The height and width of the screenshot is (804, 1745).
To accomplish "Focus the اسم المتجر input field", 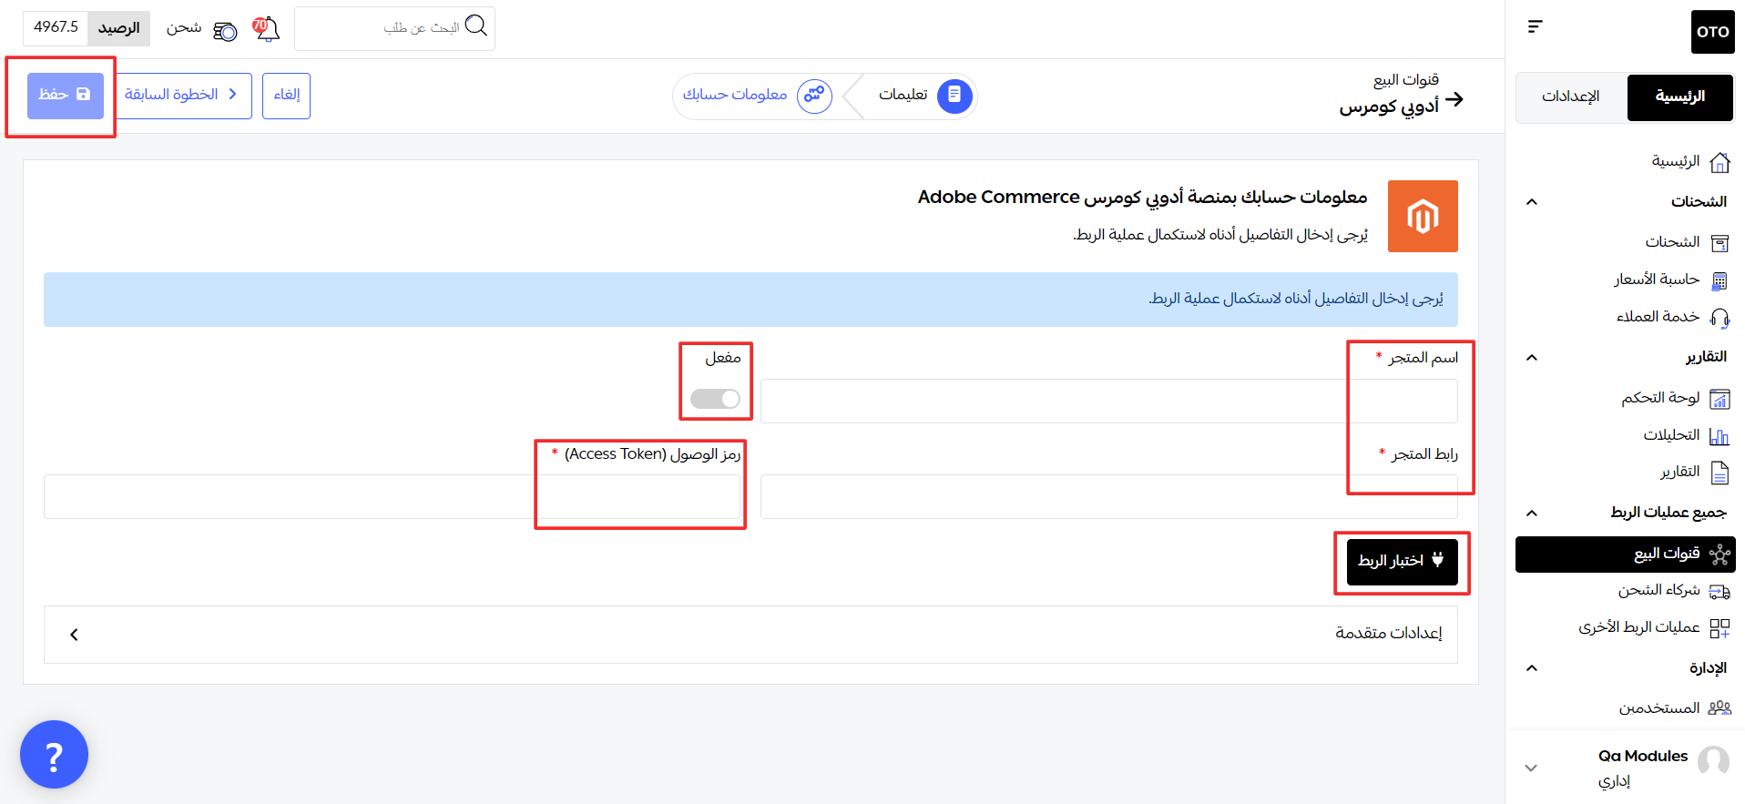I will (1108, 402).
